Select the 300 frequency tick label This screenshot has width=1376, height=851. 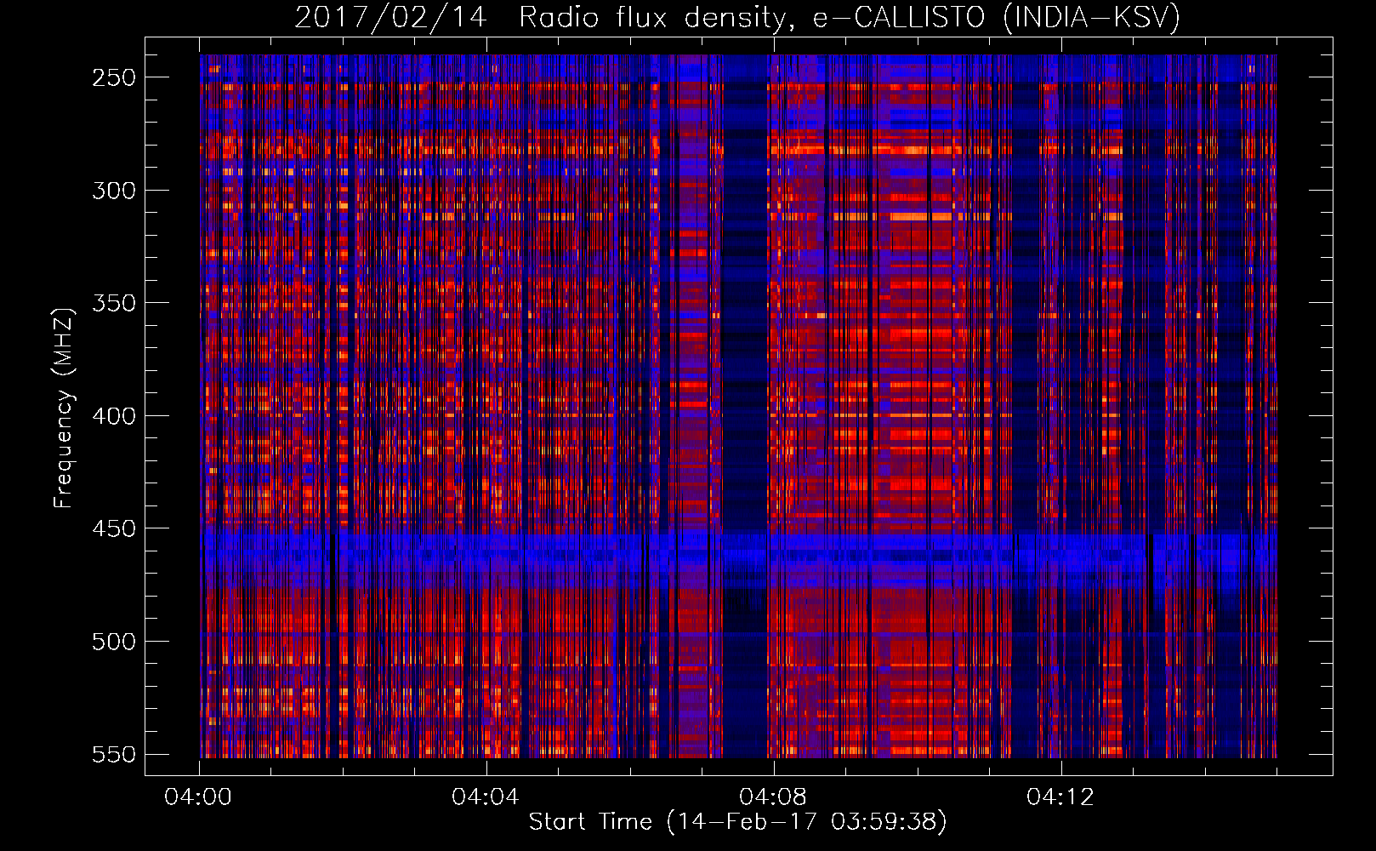coord(114,191)
